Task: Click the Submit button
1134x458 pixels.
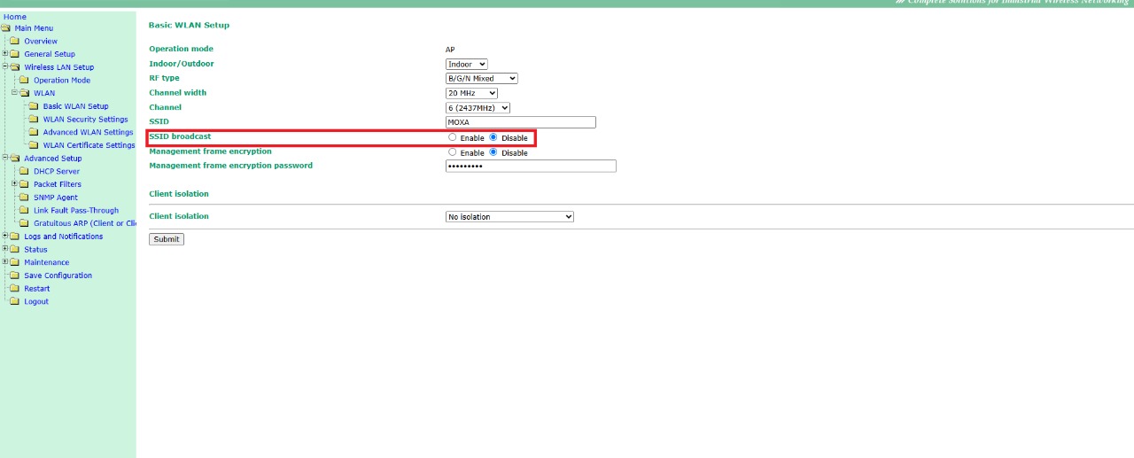Action: coord(167,239)
